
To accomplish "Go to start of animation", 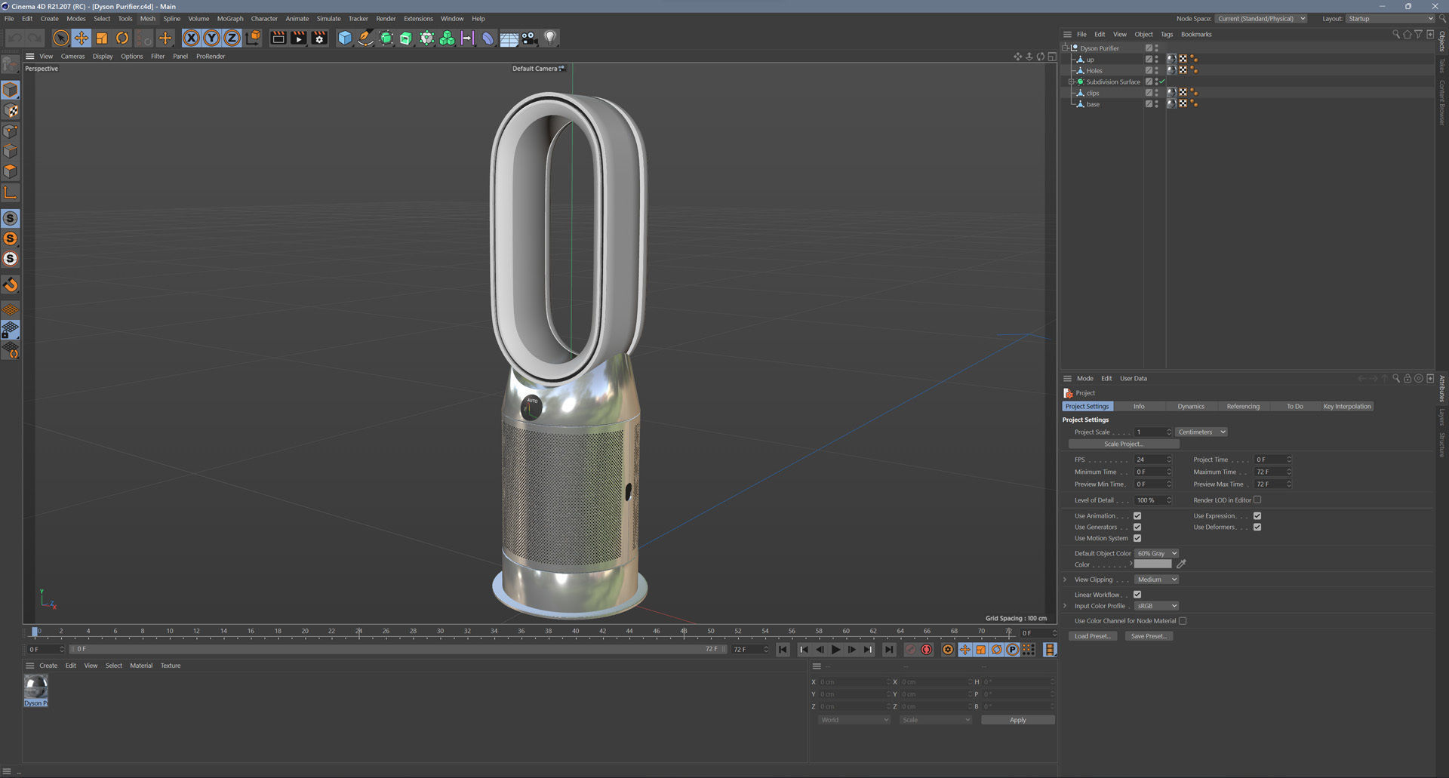I will point(783,650).
